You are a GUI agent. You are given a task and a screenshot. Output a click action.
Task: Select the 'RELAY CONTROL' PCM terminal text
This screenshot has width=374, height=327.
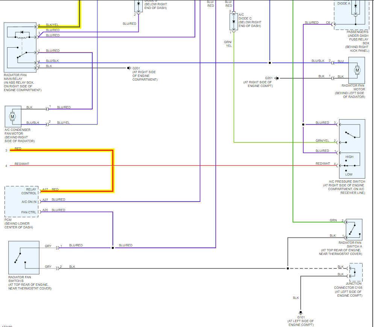[x=29, y=191]
